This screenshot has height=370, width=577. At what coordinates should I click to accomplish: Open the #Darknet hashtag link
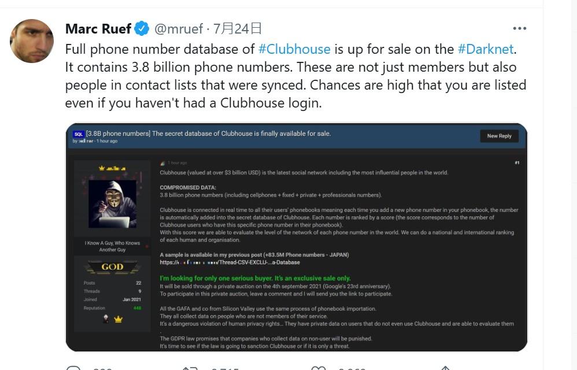point(486,49)
